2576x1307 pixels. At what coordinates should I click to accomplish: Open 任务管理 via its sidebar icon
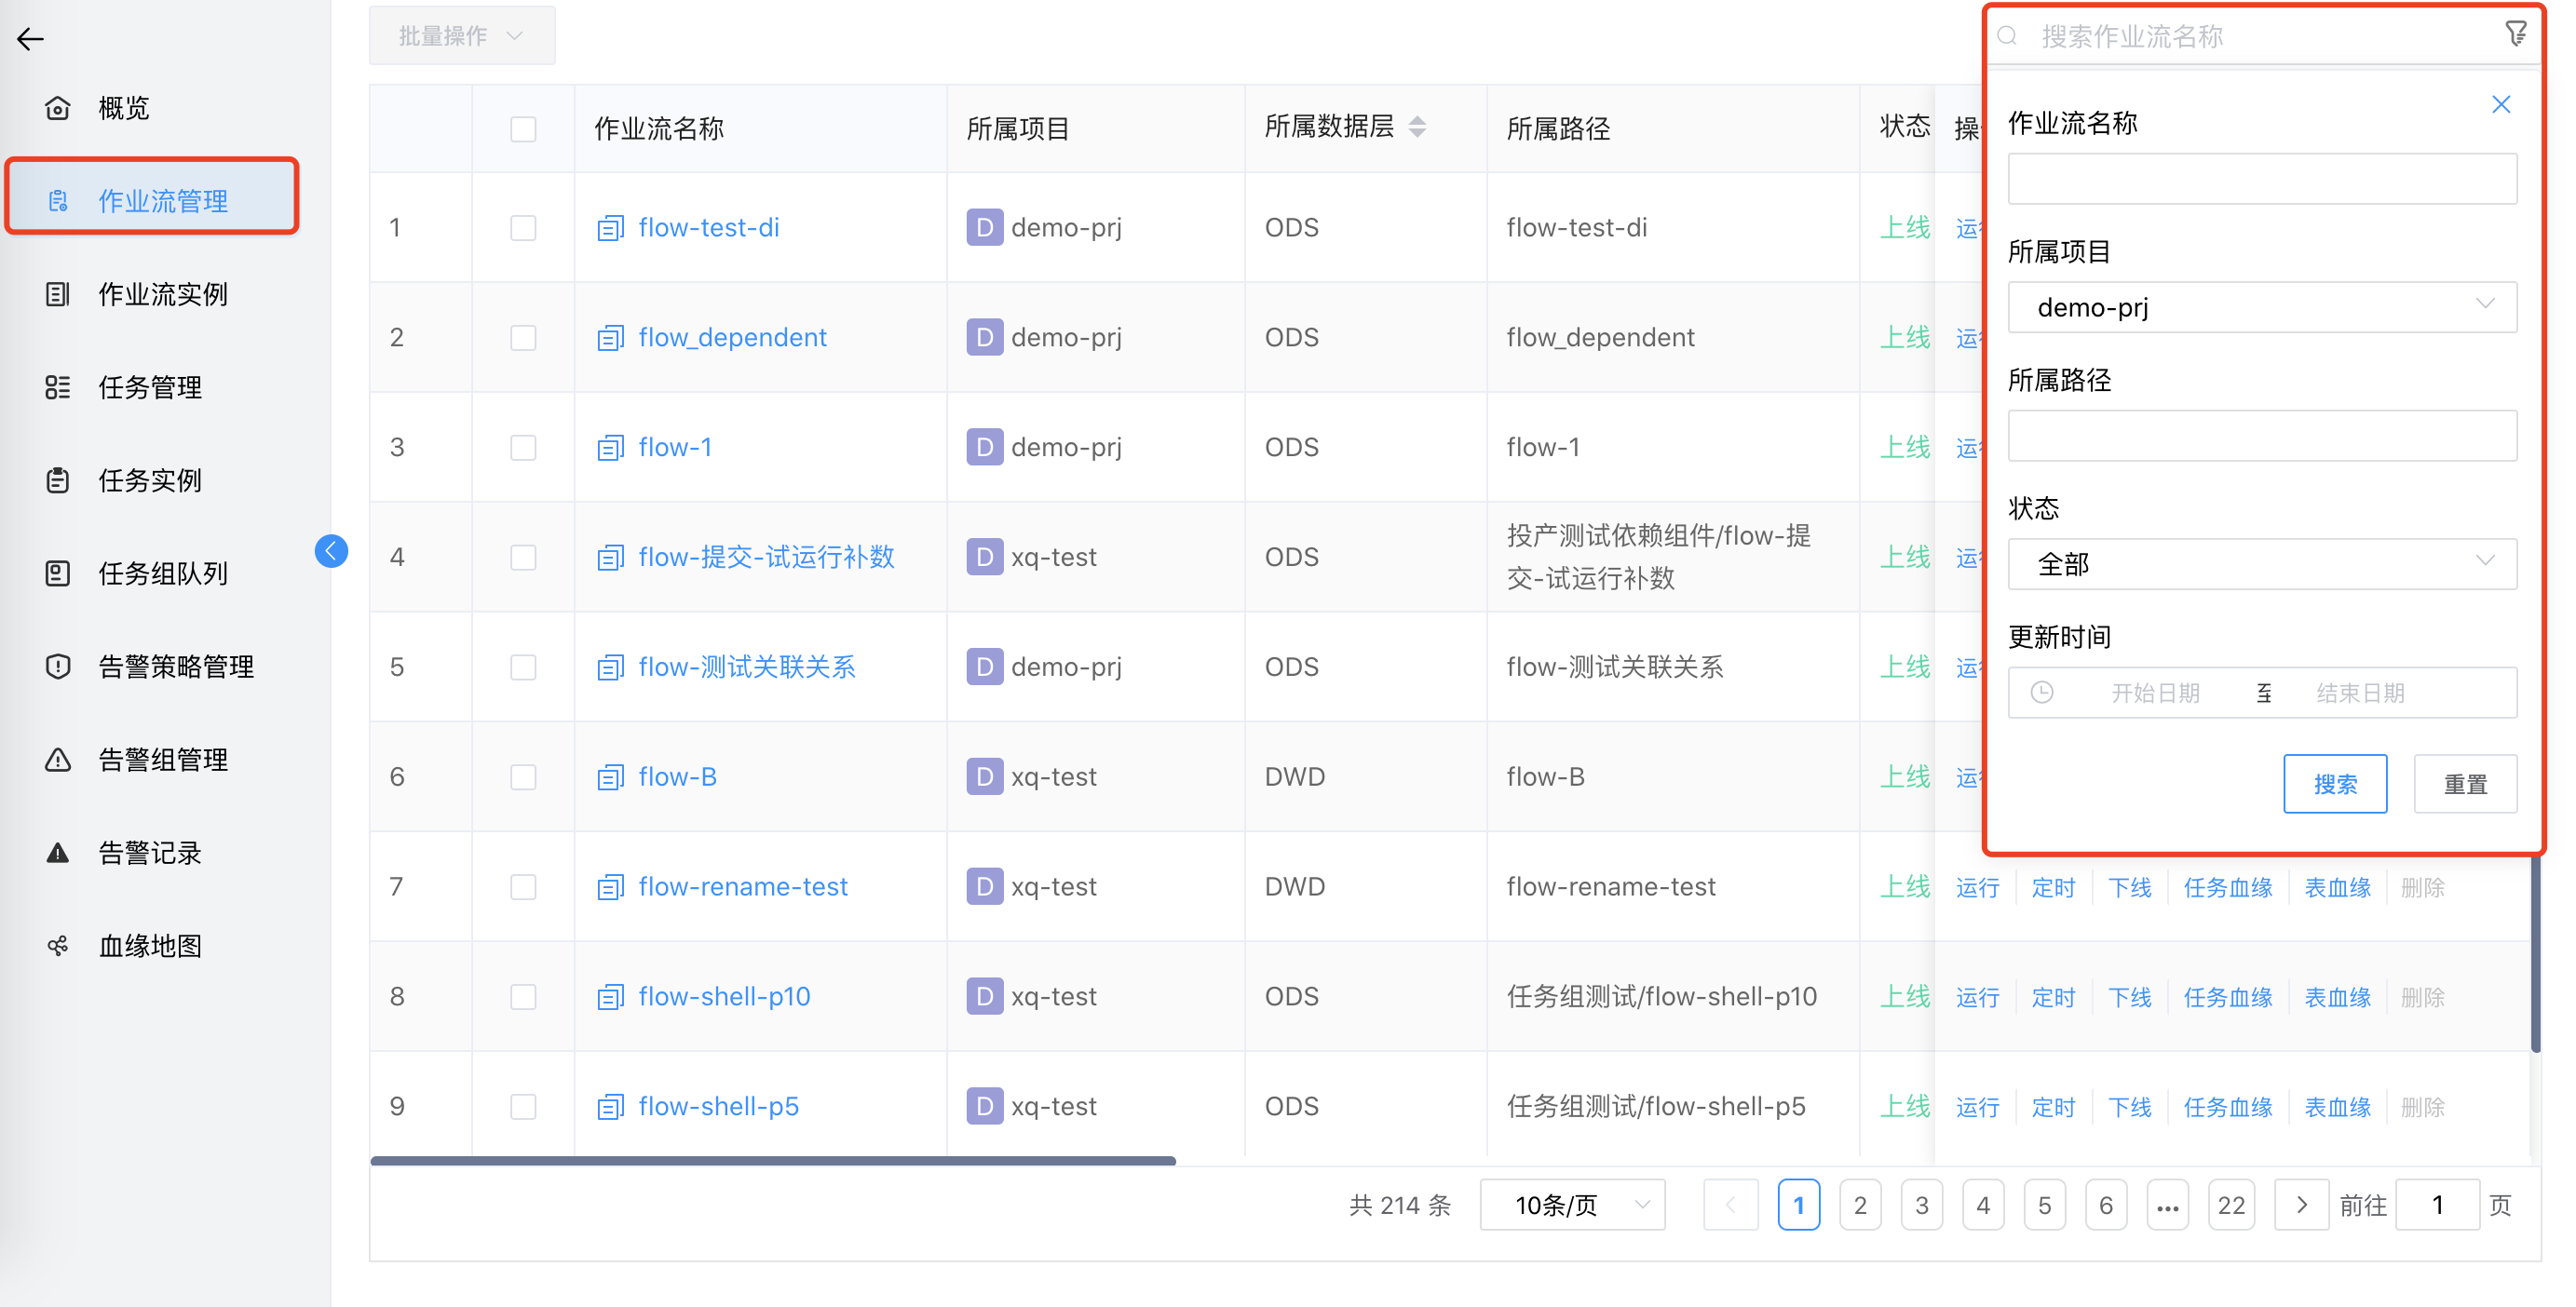(58, 387)
